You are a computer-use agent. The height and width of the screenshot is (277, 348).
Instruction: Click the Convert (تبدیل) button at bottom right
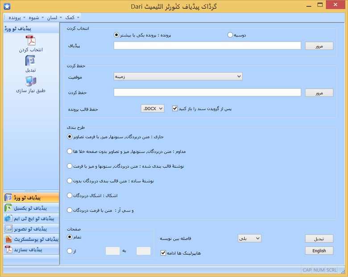coord(319,239)
